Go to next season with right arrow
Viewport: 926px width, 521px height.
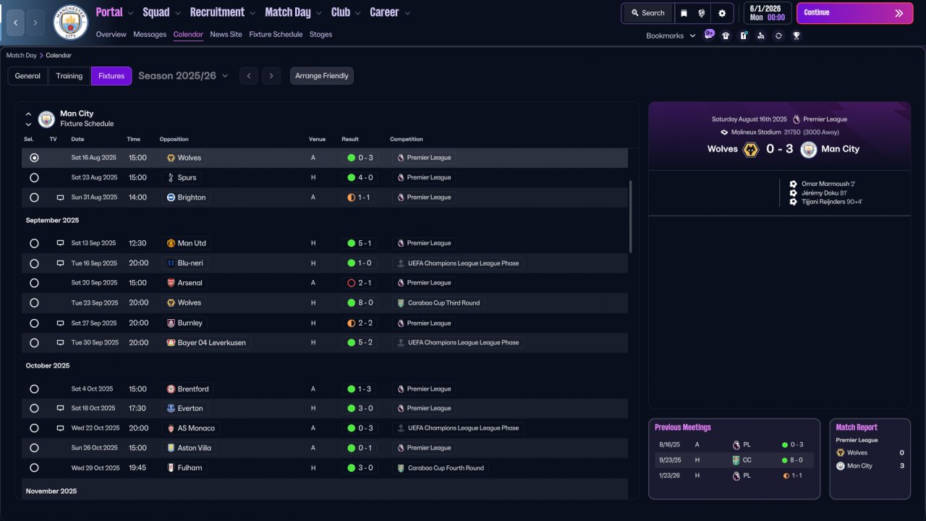pyautogui.click(x=271, y=76)
